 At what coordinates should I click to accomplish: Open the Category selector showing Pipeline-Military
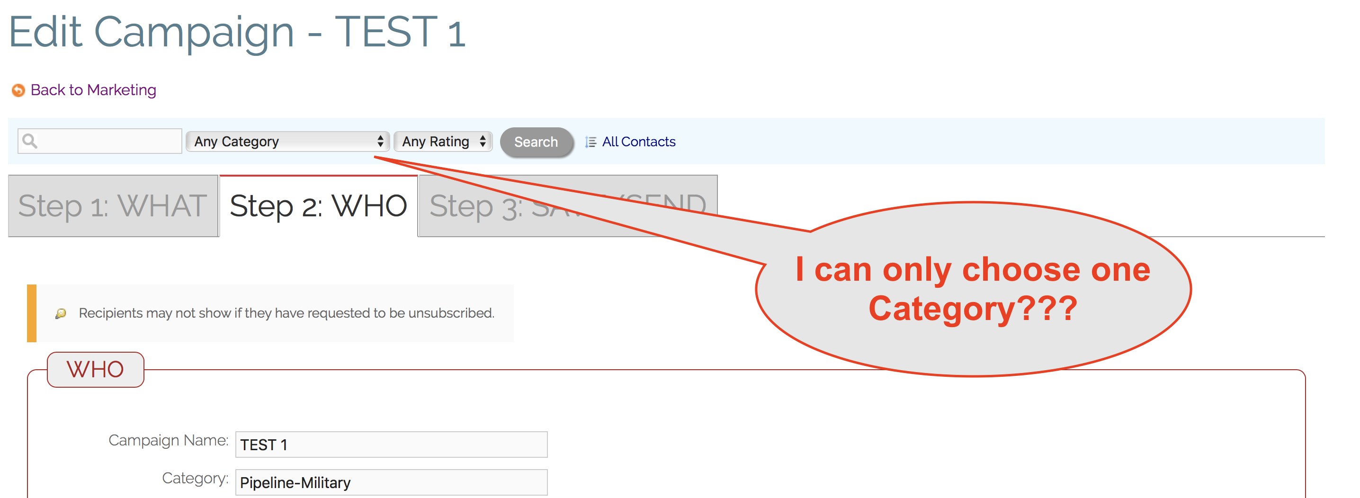(391, 481)
